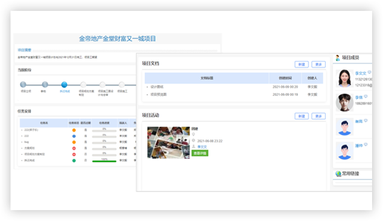Select the first white, not-yet-reached stage node in the timeline
This screenshot has height=221, width=383.
point(83,85)
